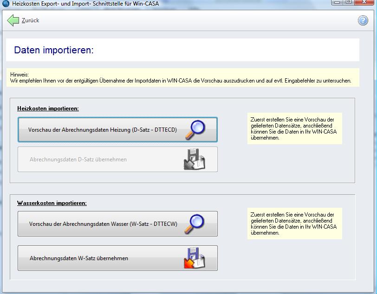This screenshot has height=294, width=377.
Task: Click disk import icon on W-Satz button
Action: click(x=195, y=258)
